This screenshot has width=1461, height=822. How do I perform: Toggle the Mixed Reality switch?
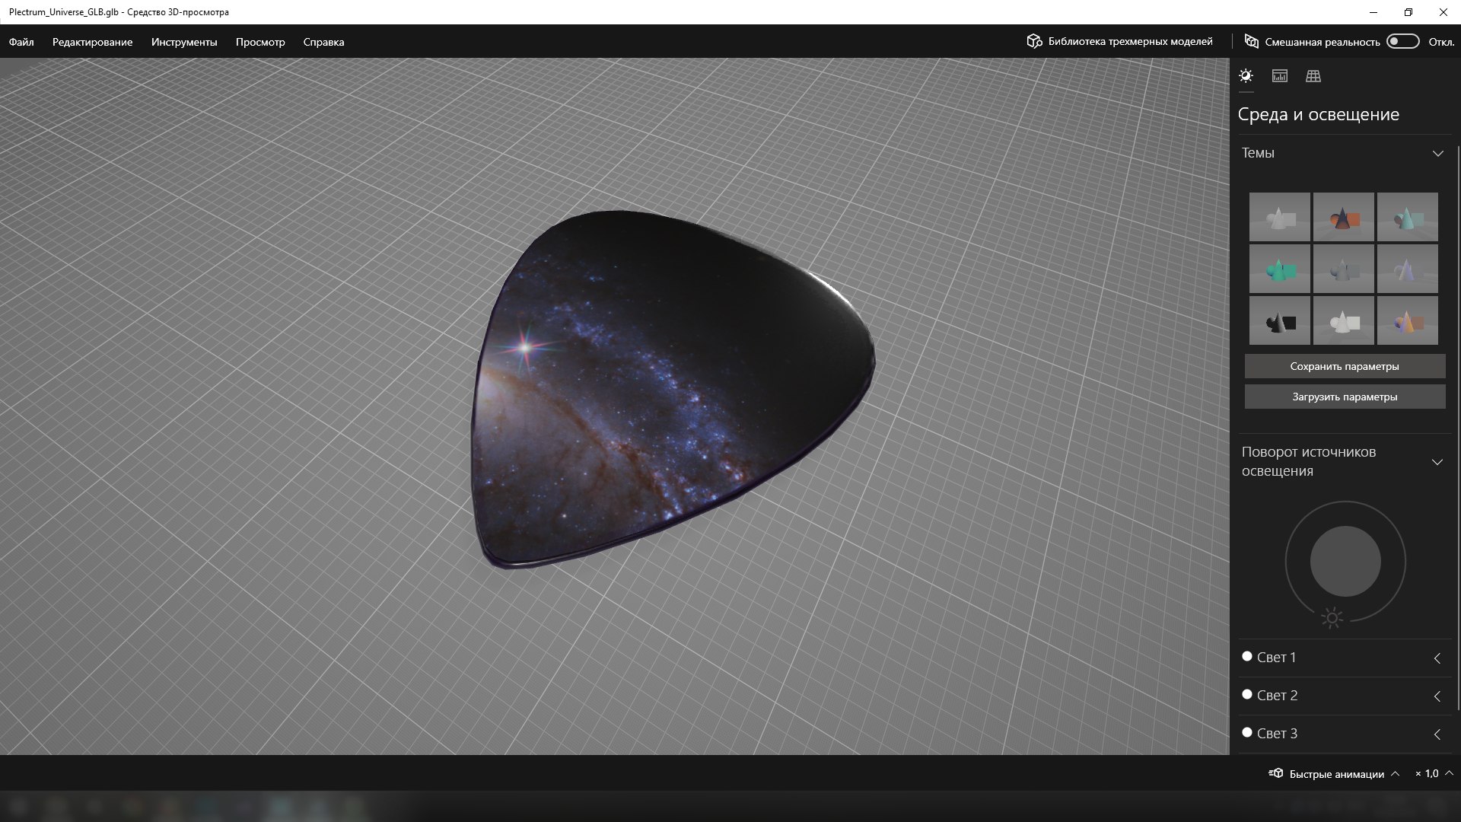[1402, 41]
